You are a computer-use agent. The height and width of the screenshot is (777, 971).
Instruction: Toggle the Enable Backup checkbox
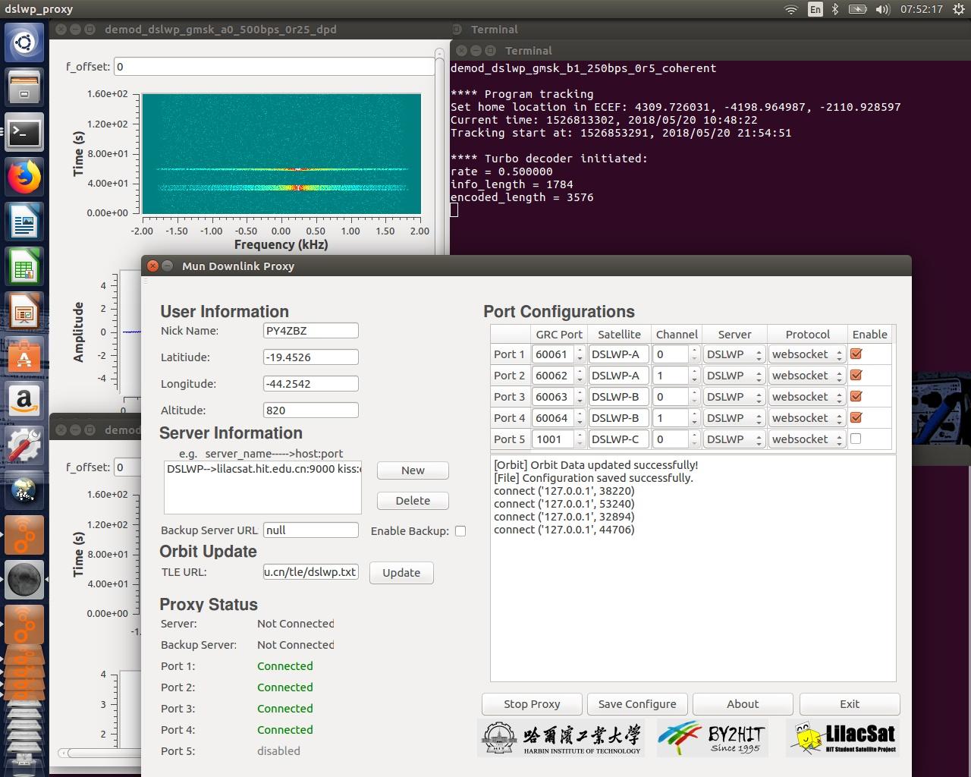(x=460, y=531)
